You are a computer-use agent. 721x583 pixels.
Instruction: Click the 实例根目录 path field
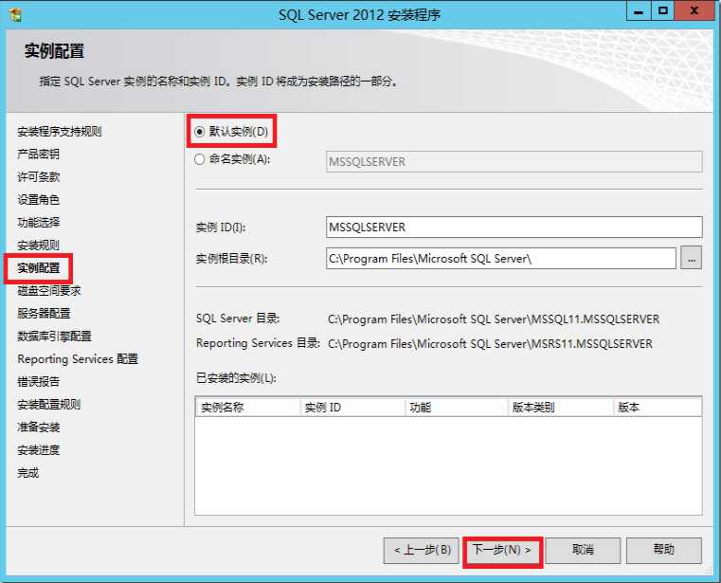pos(501,259)
